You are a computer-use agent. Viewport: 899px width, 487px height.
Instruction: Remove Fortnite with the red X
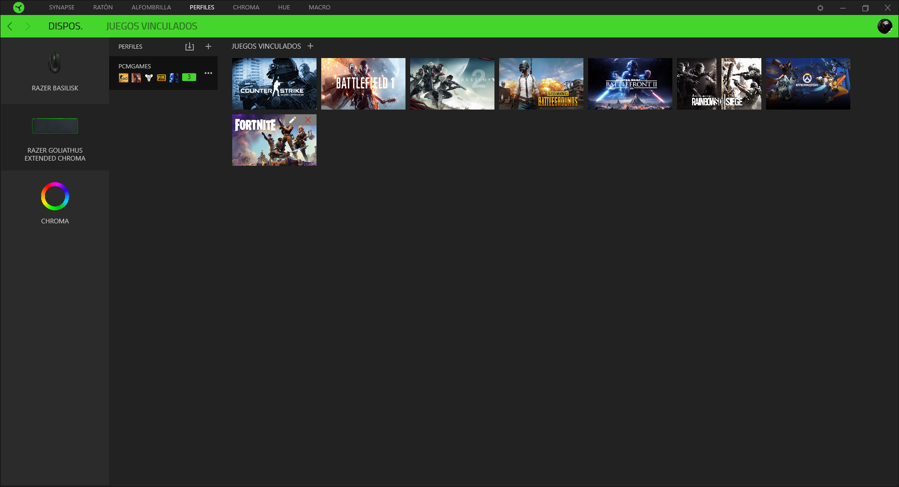[308, 120]
